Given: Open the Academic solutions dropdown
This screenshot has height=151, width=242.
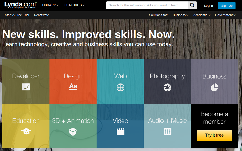Looking at the screenshot, I should tap(202, 15).
